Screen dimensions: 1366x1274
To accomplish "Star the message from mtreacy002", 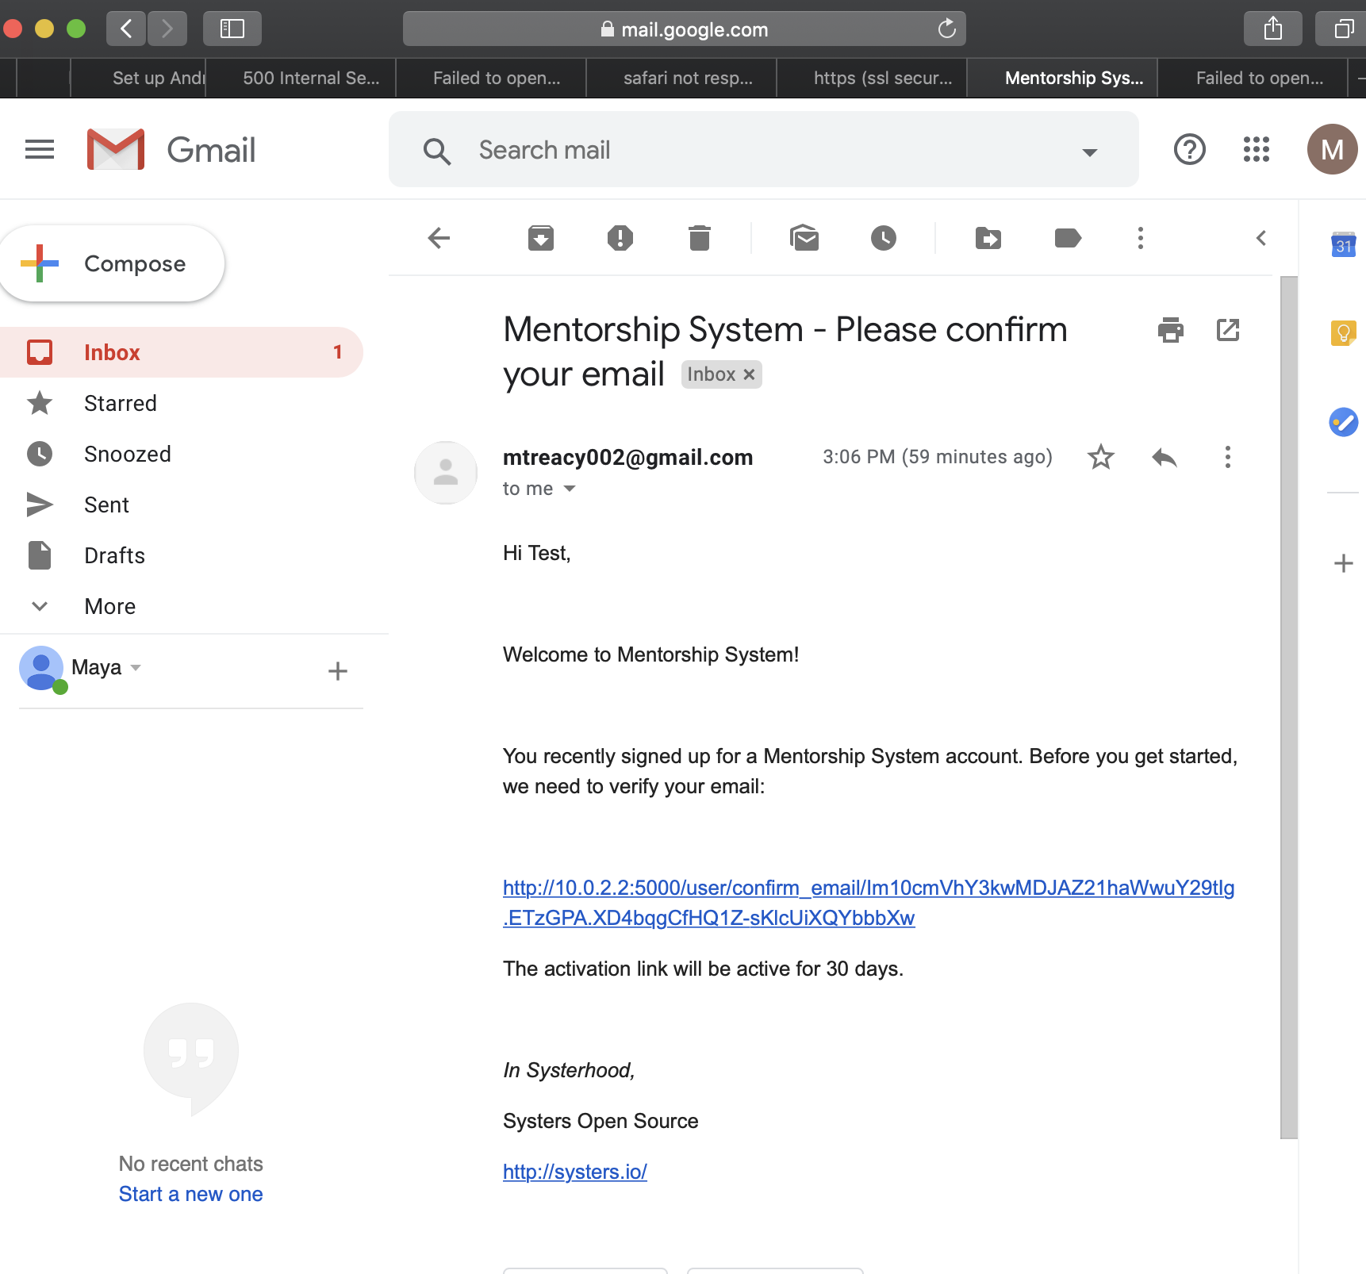I will point(1101,457).
